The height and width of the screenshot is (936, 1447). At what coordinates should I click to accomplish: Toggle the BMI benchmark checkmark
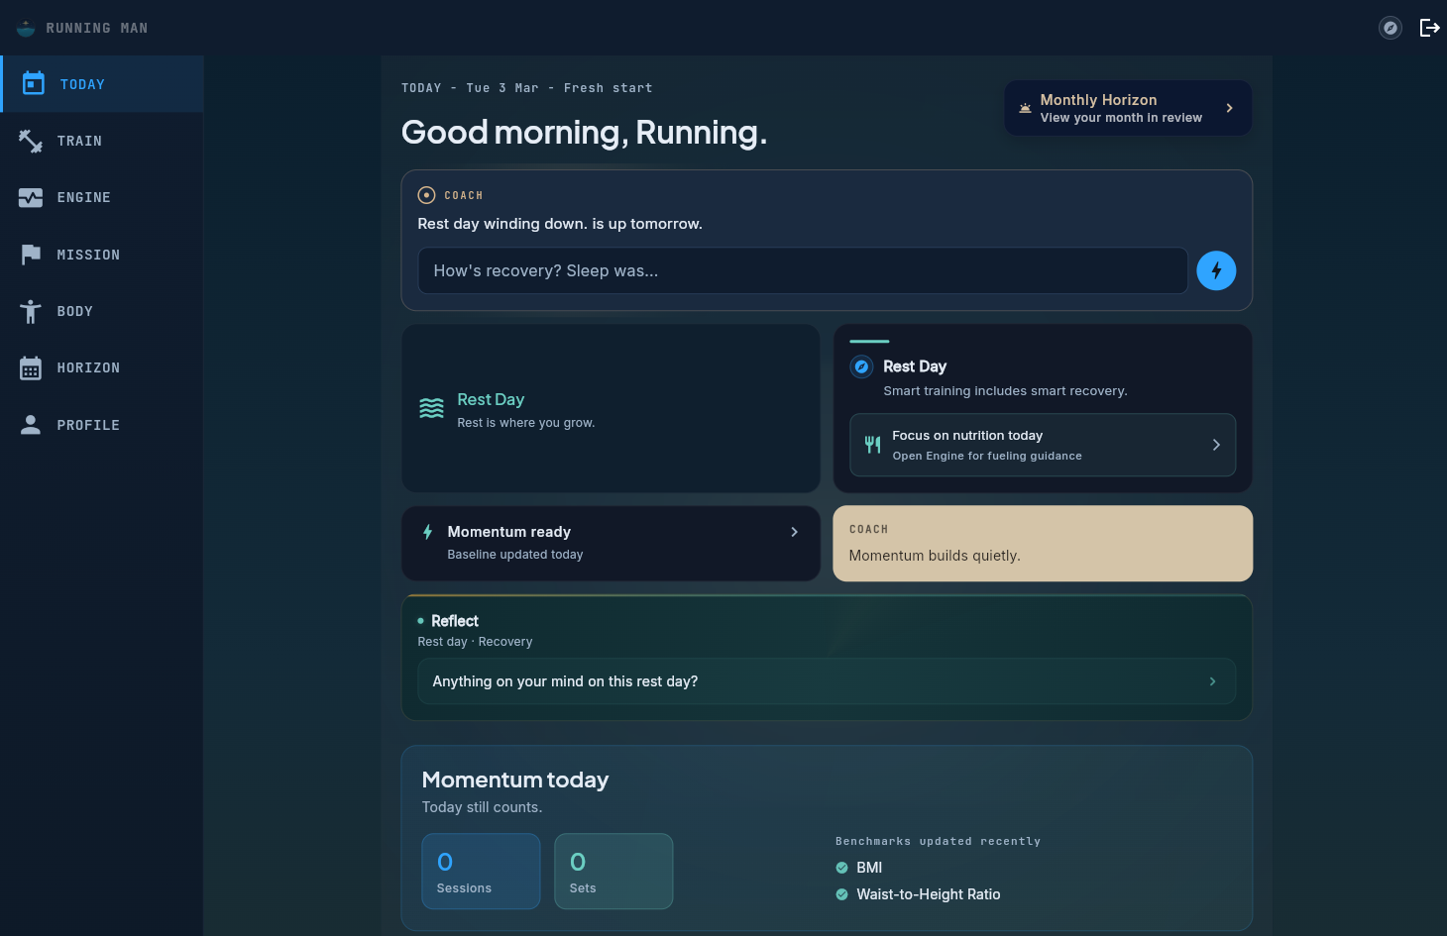click(x=840, y=868)
